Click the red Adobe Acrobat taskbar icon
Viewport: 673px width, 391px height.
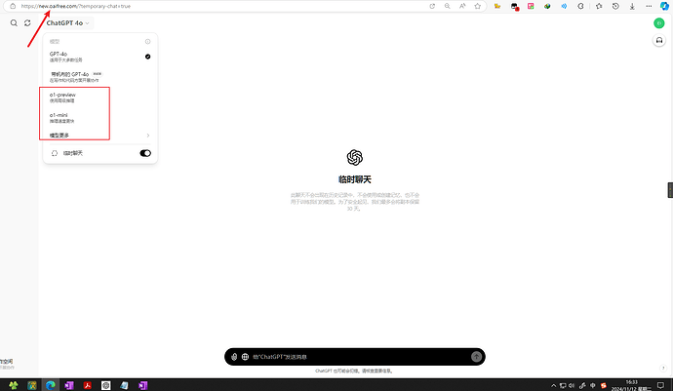coord(88,385)
